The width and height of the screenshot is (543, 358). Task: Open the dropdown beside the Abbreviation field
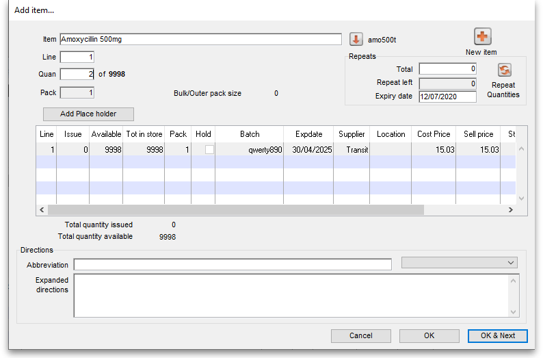[459, 263]
